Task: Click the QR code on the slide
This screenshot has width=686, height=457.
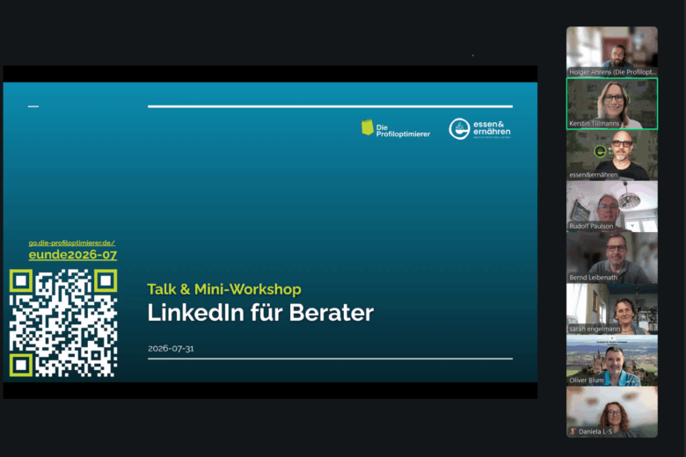Action: click(63, 323)
